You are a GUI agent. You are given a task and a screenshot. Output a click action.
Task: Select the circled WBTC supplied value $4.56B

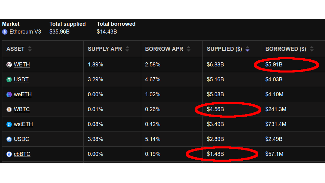pyautogui.click(x=215, y=109)
